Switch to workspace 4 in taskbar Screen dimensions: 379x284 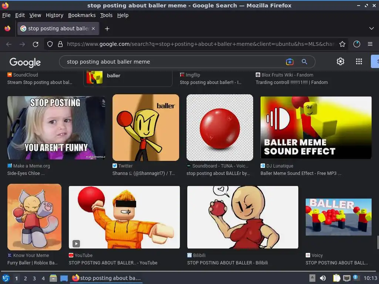(x=43, y=278)
